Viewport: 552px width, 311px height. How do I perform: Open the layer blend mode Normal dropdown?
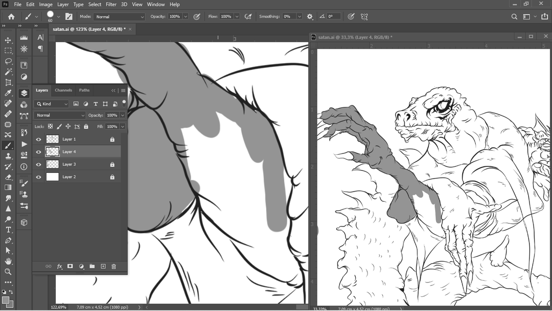coord(60,115)
